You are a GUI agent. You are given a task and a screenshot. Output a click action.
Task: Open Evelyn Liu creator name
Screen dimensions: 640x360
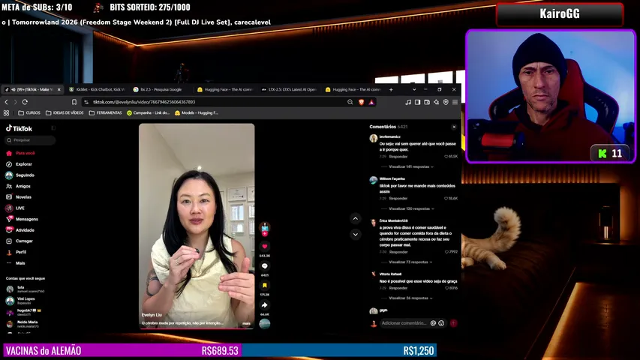click(x=152, y=315)
